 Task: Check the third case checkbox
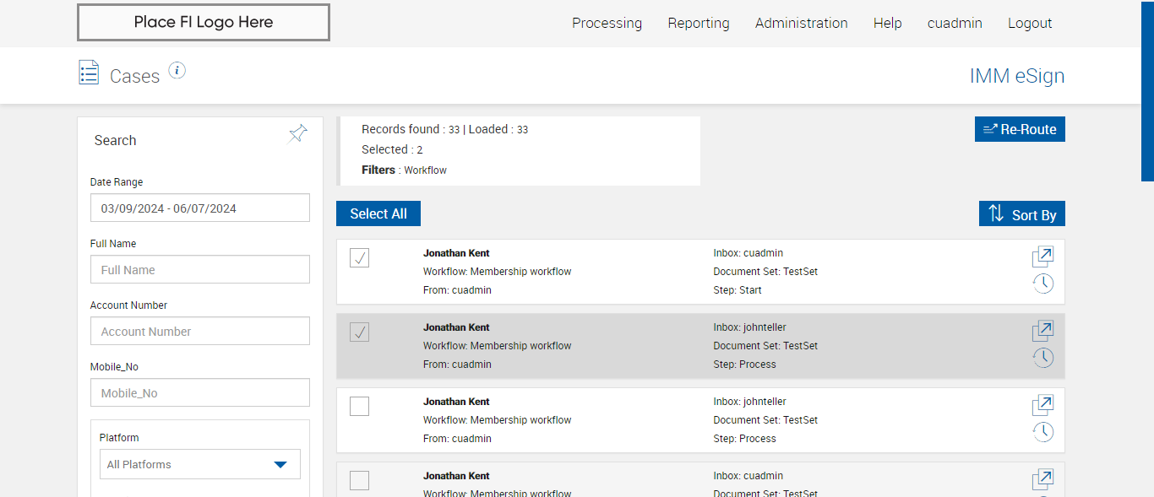359,407
